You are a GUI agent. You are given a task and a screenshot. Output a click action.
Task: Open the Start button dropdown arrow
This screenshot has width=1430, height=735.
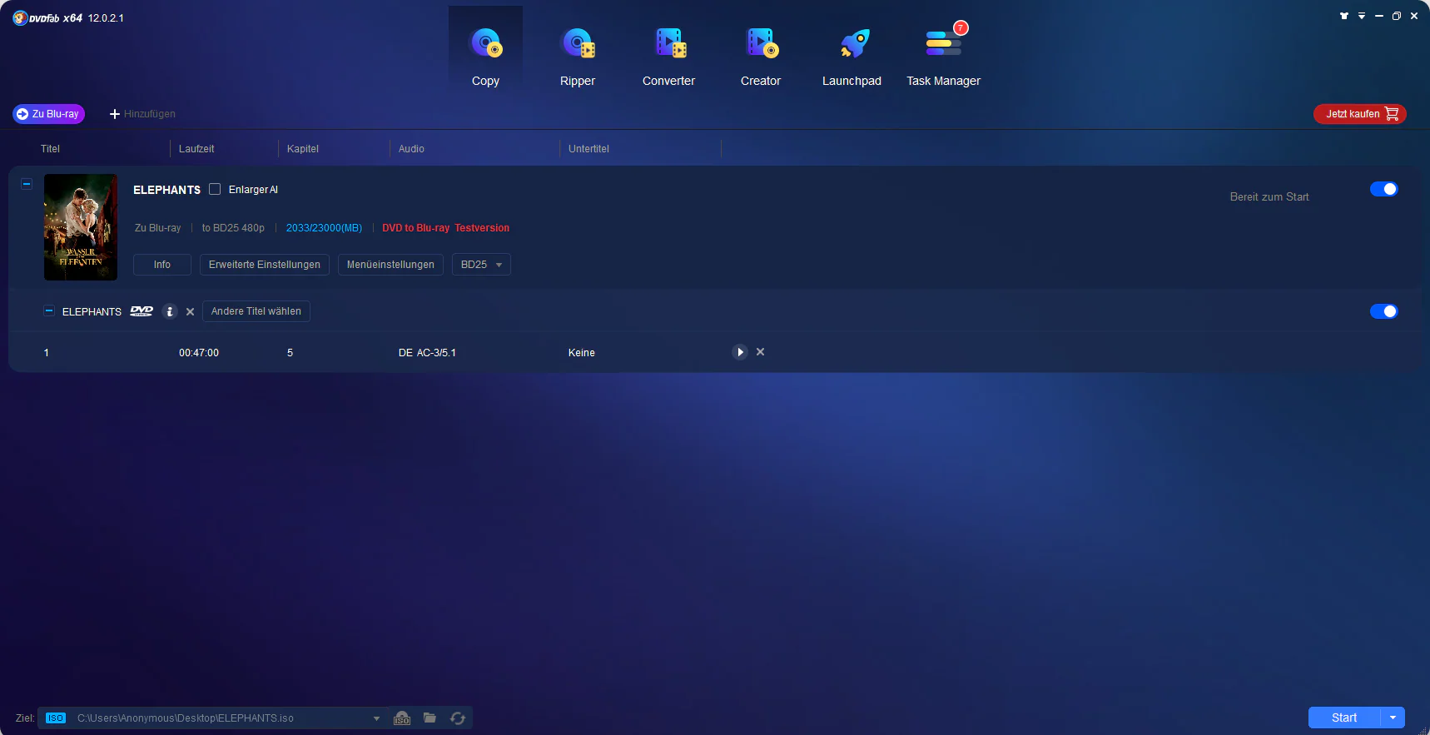tap(1393, 718)
